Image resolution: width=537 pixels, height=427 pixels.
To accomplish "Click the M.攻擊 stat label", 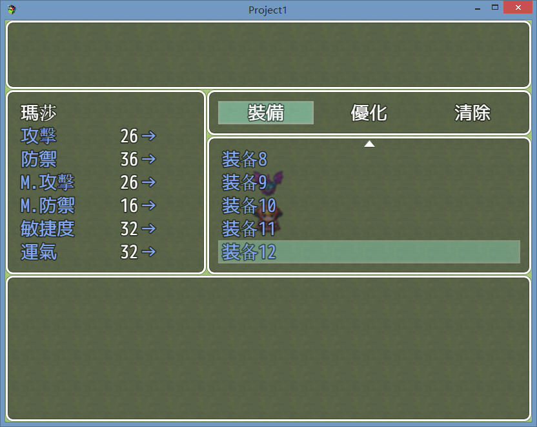I will point(47,182).
